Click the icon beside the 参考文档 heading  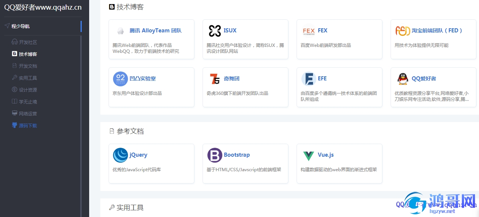pyautogui.click(x=112, y=131)
